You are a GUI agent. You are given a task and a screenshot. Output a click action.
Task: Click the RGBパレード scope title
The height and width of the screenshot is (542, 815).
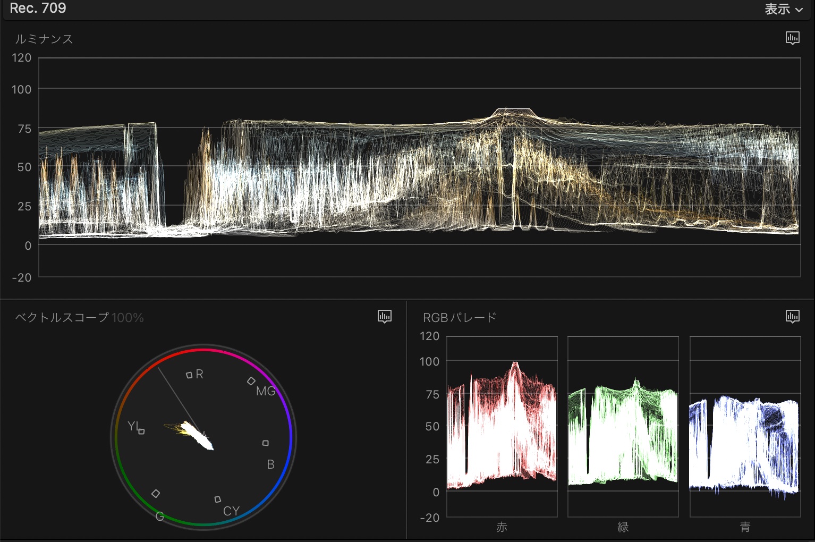(x=460, y=318)
